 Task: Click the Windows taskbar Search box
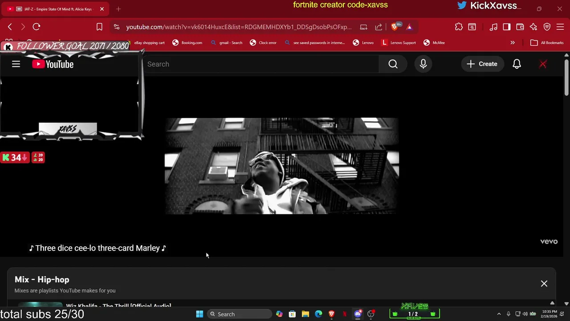pos(240,314)
